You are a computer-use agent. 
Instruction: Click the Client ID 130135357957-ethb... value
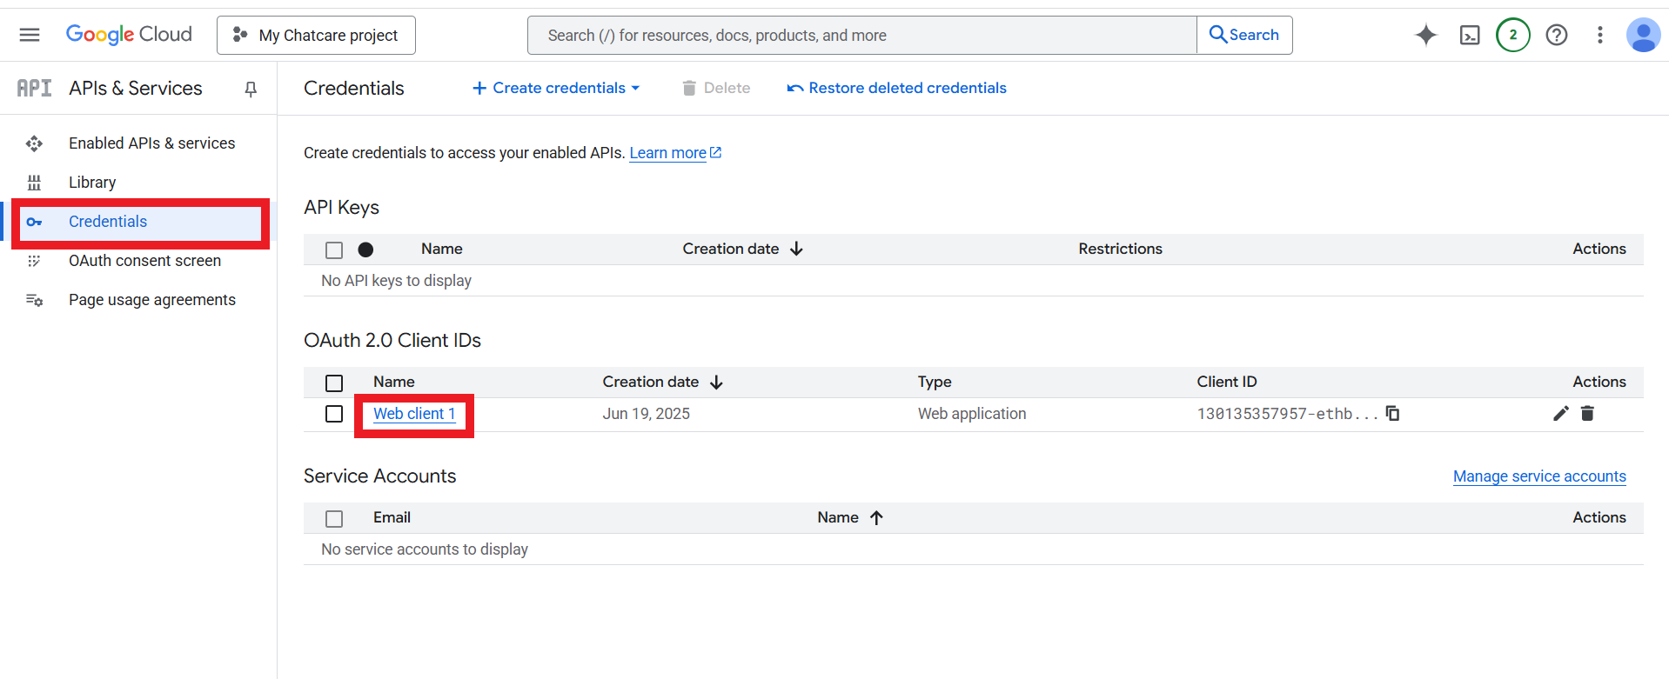pos(1287,414)
